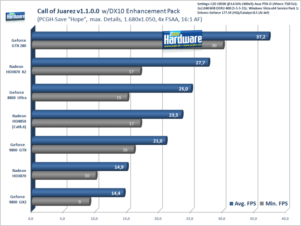Select the 'Geforce GTX 280' category label
This screenshot has width=301, height=226.
19,43
